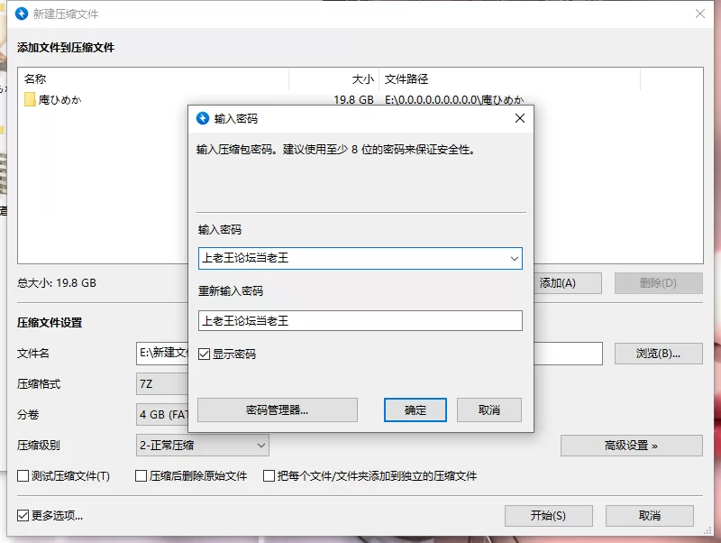Click the 总大小: 19.8 GB text
The image size is (721, 543).
pyautogui.click(x=57, y=283)
